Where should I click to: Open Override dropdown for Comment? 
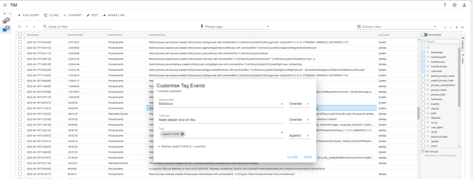click(x=299, y=120)
